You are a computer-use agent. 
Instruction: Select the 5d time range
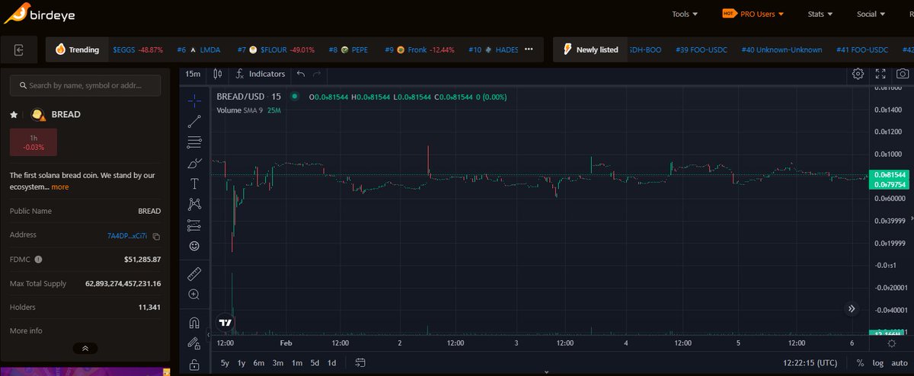pos(315,363)
